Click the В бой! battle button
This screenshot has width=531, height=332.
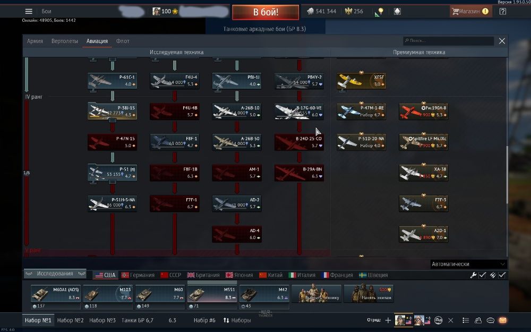pyautogui.click(x=265, y=12)
